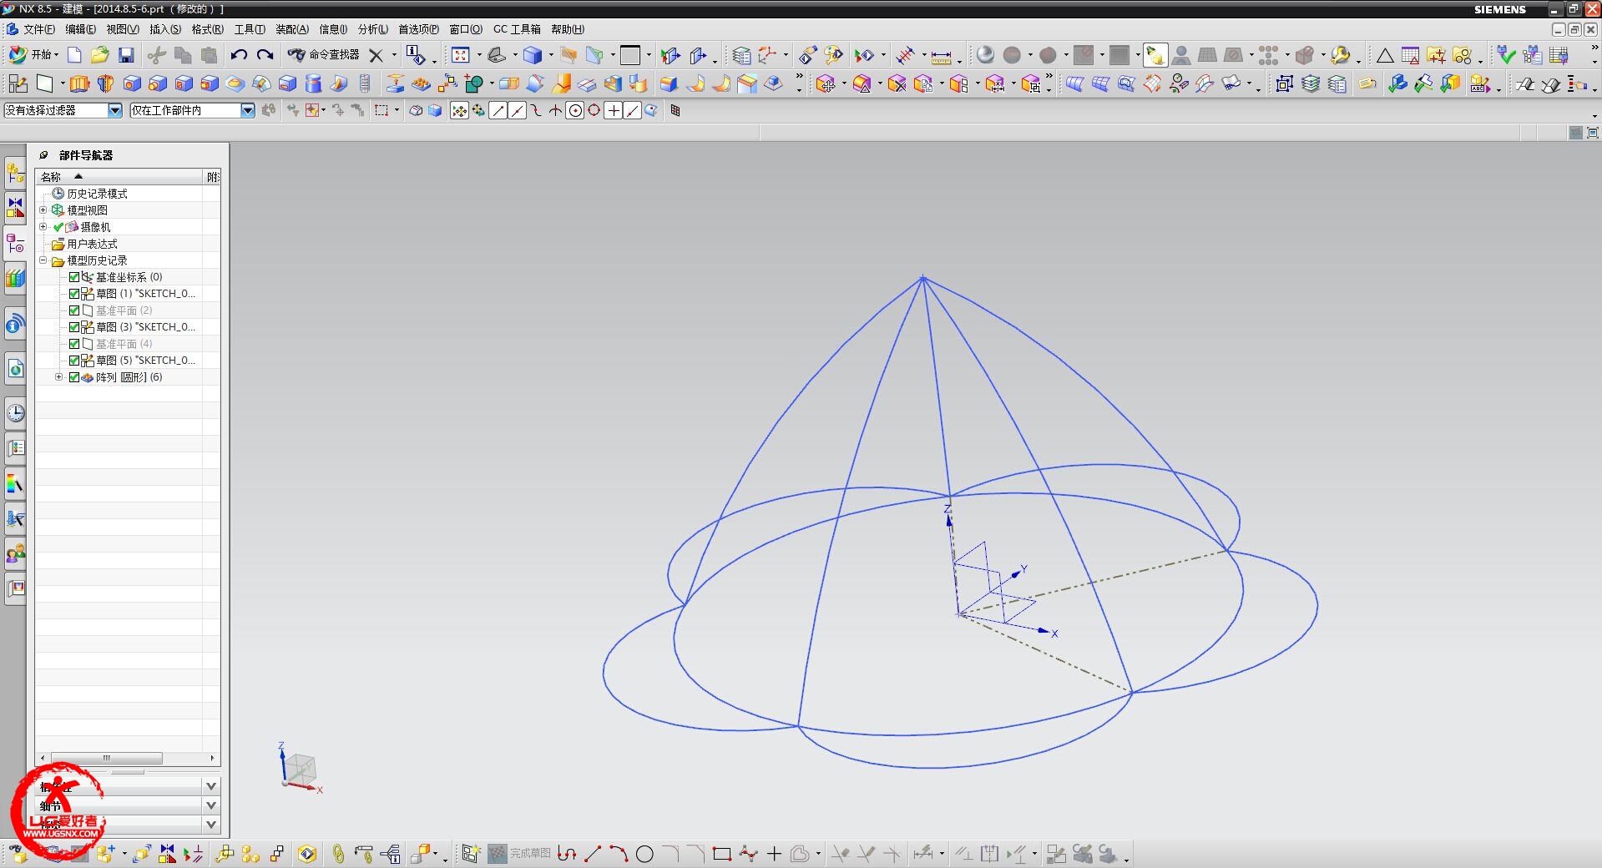Viewport: 1602px width, 868px height.
Task: Select the Point plus tool in sketch toolbar
Action: click(774, 854)
